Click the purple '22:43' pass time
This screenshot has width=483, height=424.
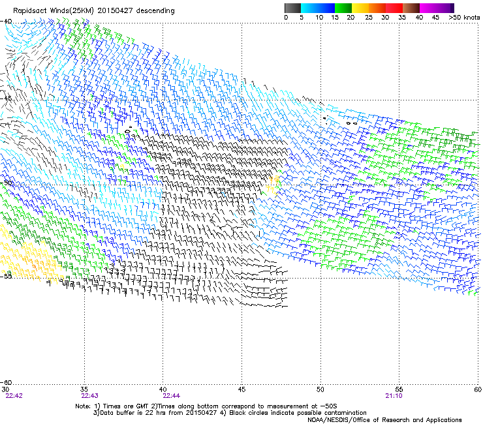[x=89, y=396]
